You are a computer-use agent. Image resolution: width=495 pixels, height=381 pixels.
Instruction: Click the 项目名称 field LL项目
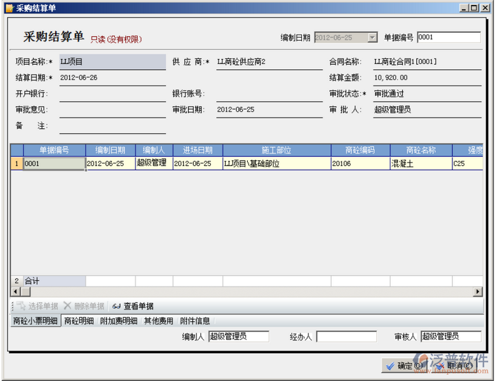click(x=112, y=62)
